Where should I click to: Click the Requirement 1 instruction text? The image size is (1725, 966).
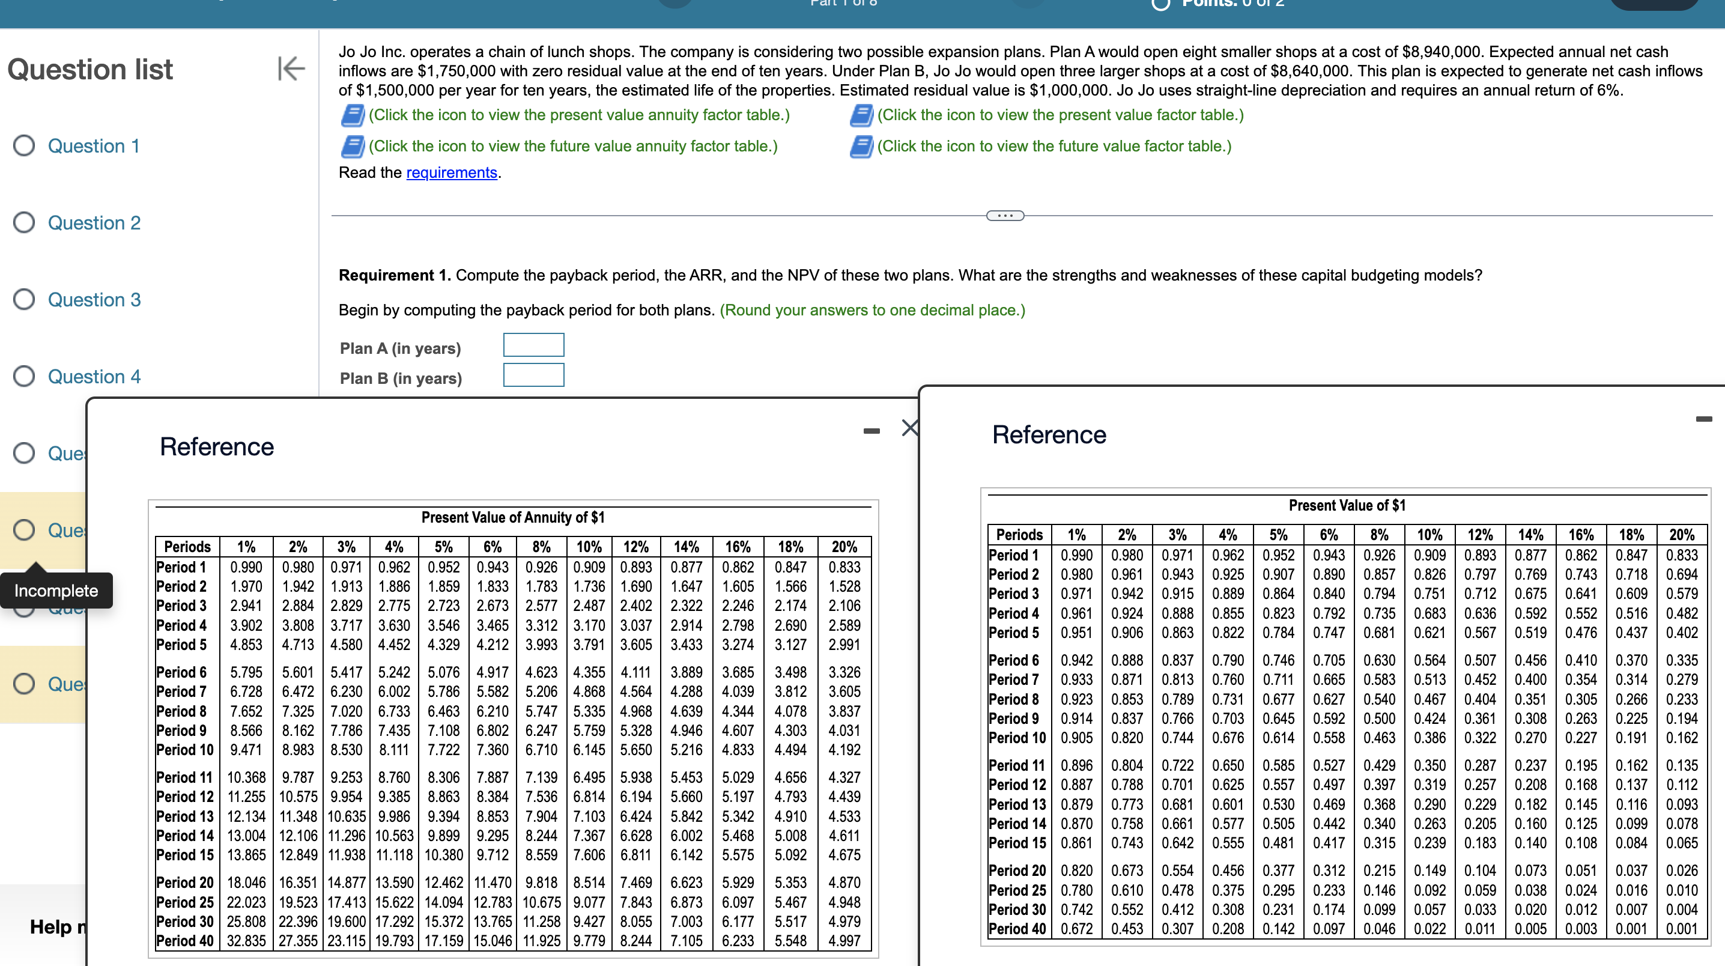tap(910, 275)
